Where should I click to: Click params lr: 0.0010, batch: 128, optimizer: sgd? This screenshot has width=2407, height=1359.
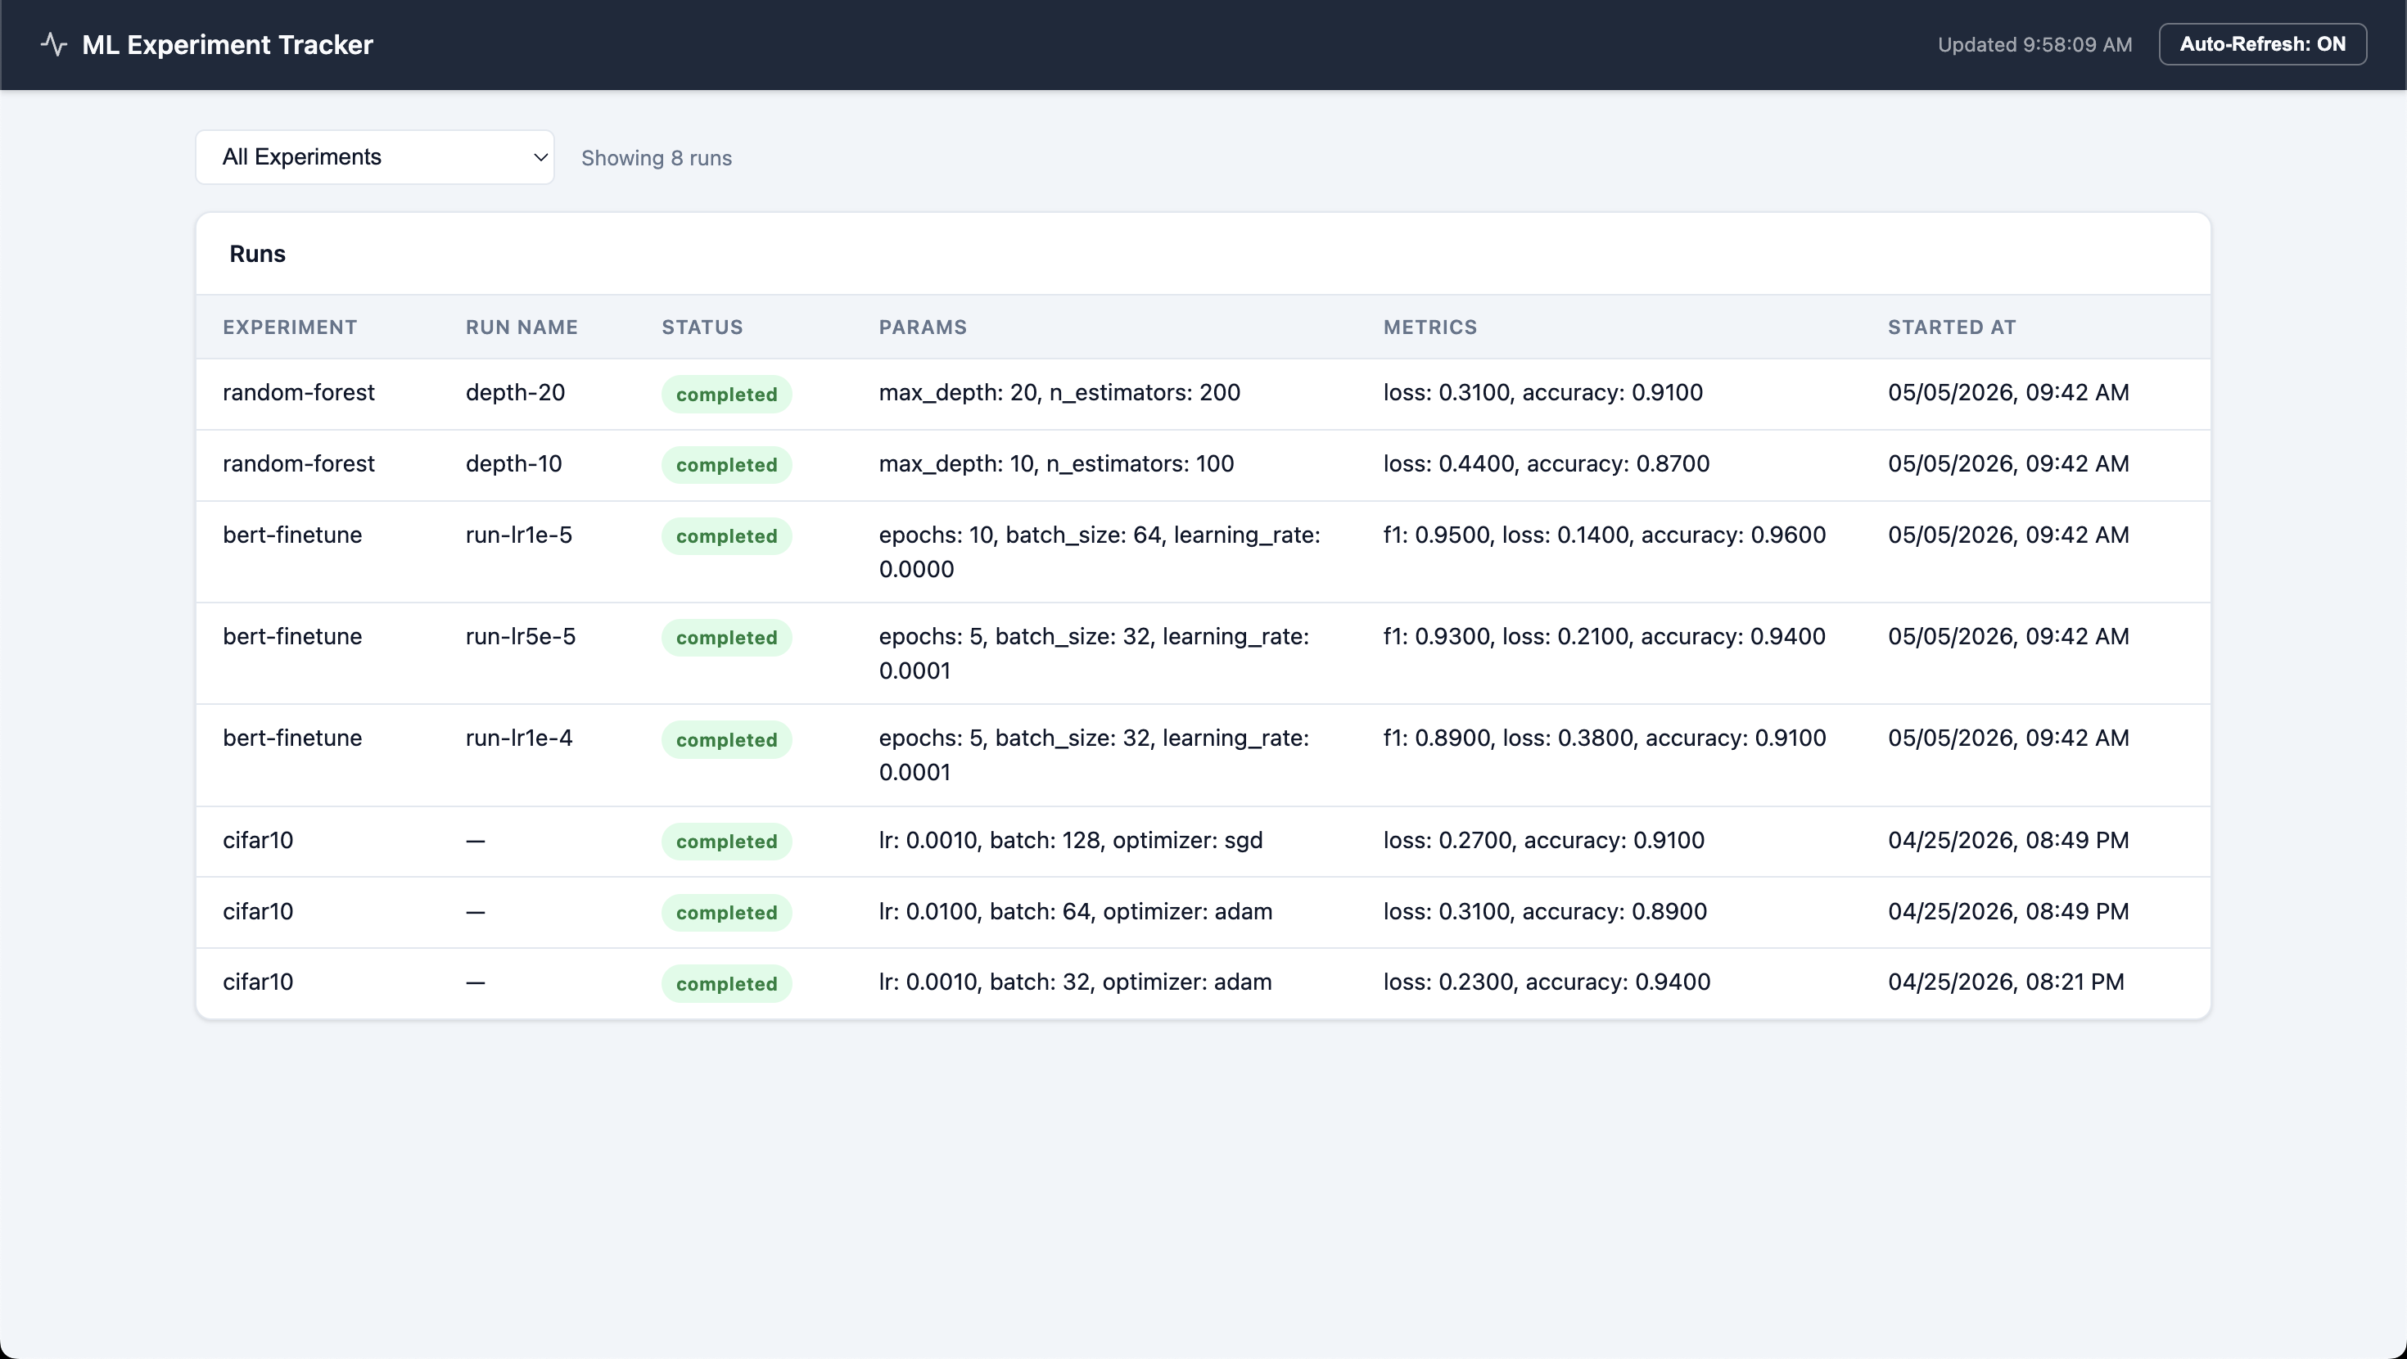1070,840
